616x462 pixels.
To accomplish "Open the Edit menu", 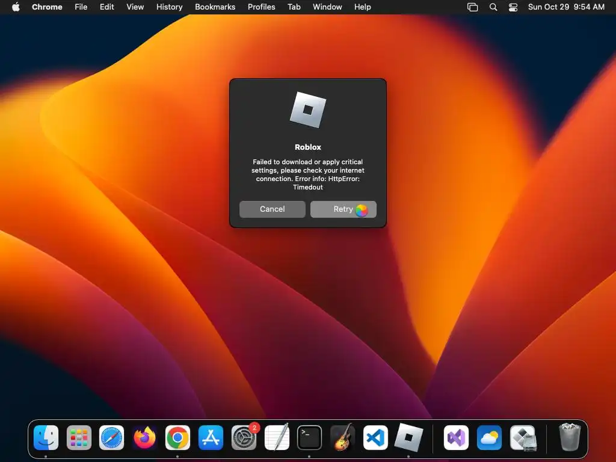I will pyautogui.click(x=106, y=7).
